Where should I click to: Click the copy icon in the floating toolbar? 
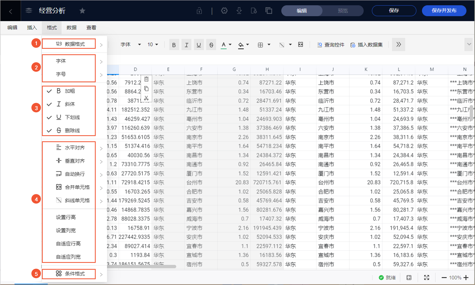click(146, 89)
